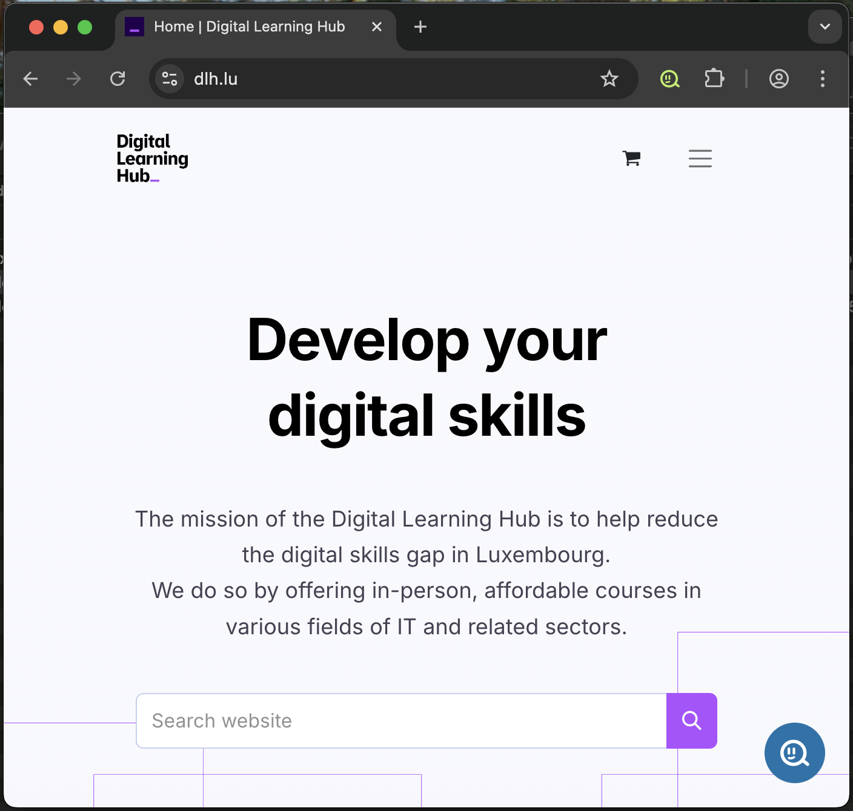Image resolution: width=853 pixels, height=811 pixels.
Task: Open the green chat-search extension icon
Action: (669, 79)
